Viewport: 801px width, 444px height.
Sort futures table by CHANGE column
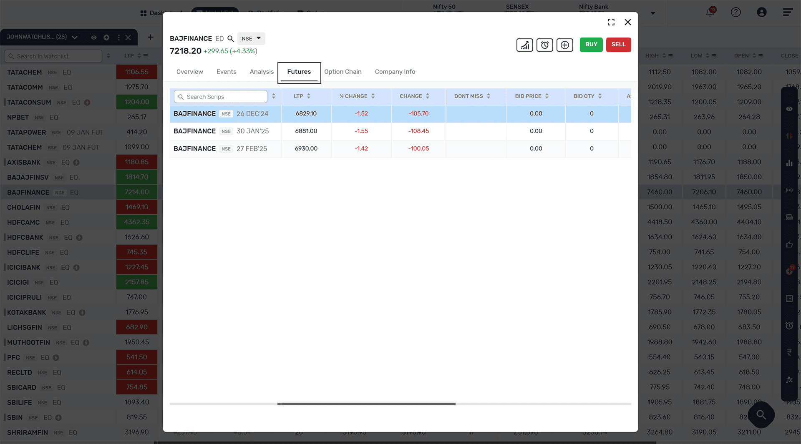pyautogui.click(x=427, y=96)
